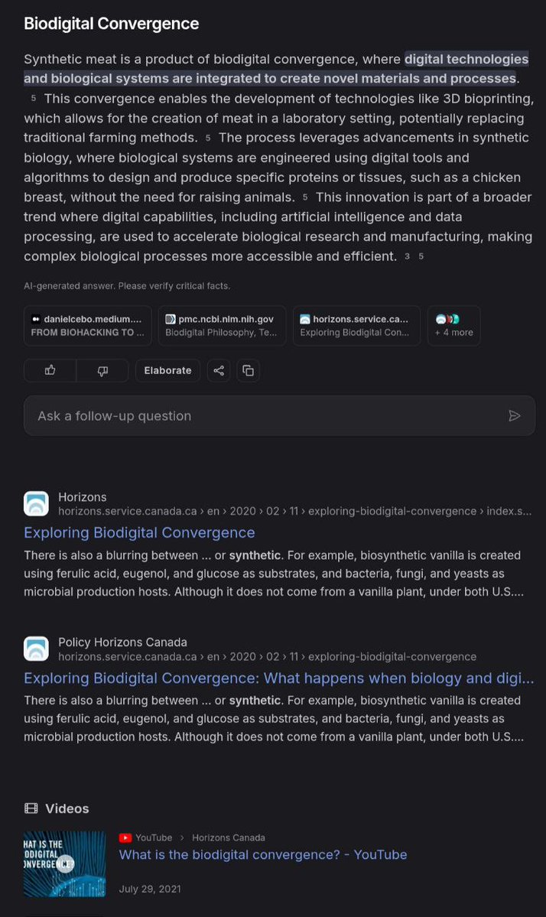Click the highlighted 'digital technologies' answer text
The width and height of the screenshot is (546, 917).
(x=466, y=60)
